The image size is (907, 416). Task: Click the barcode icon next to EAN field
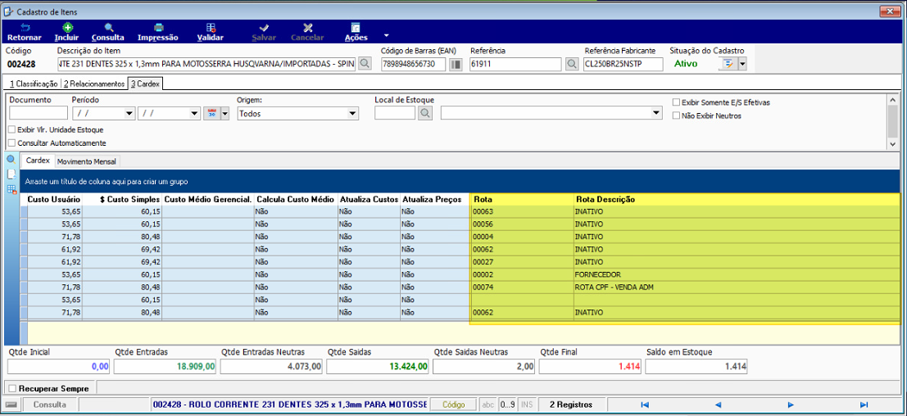(x=456, y=64)
